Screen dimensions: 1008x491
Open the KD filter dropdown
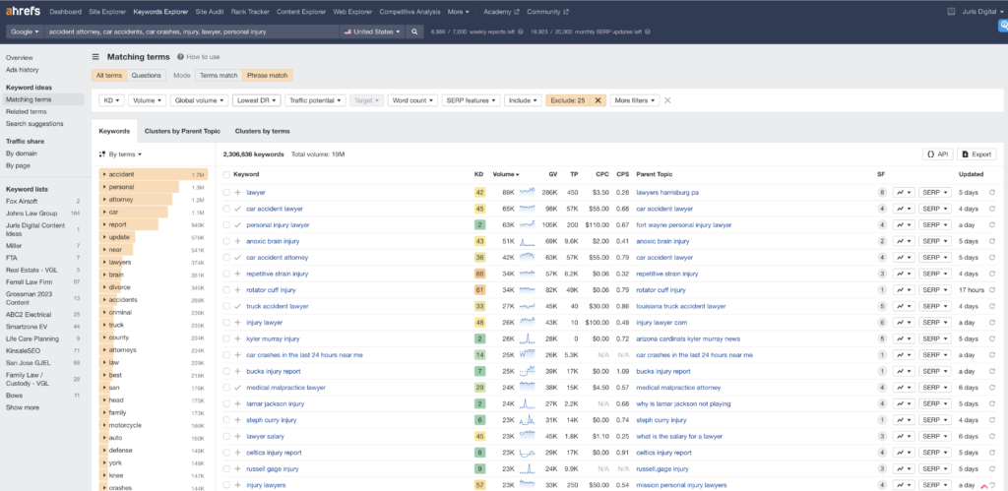pyautogui.click(x=112, y=100)
